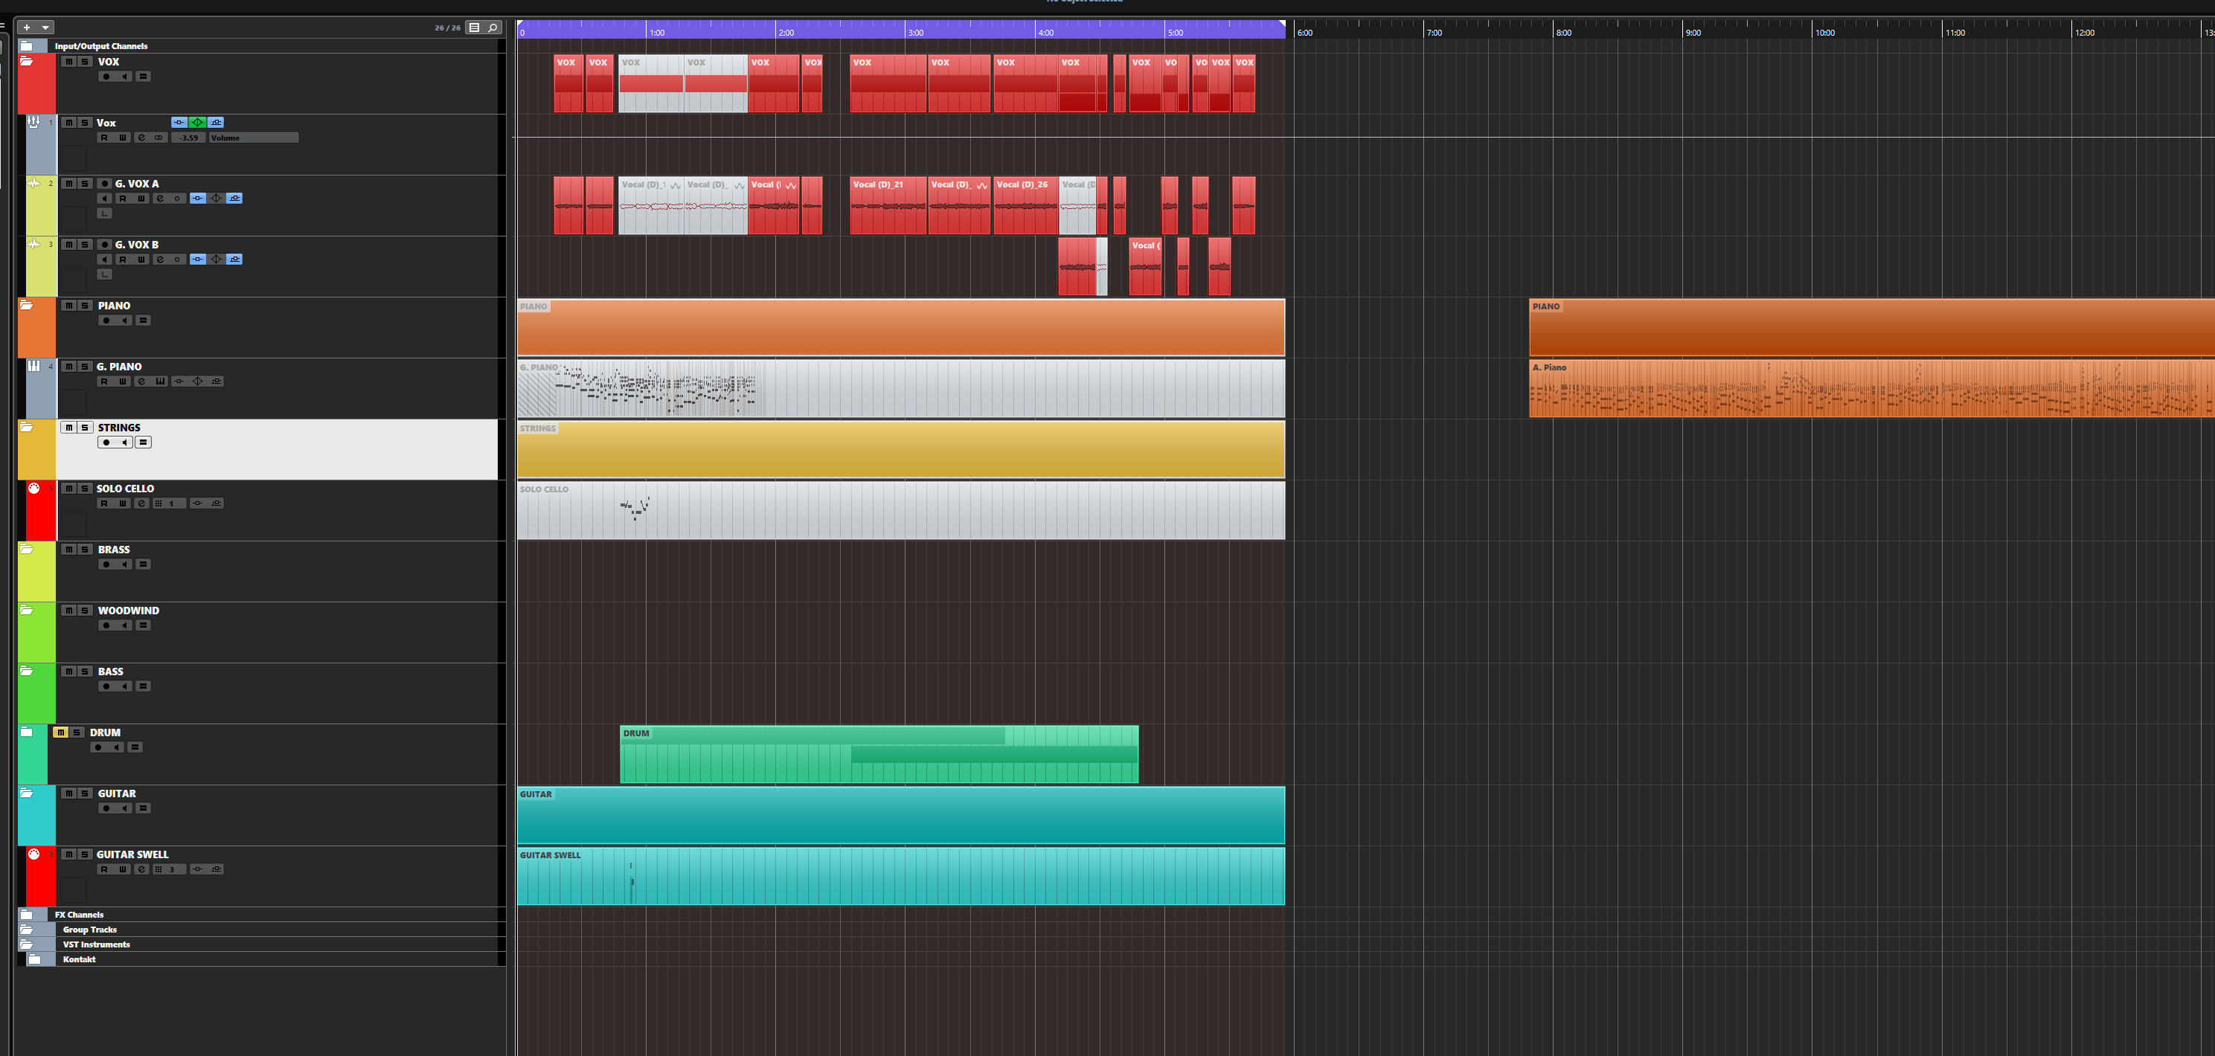The image size is (2215, 1056).
Task: Click group editing button on GUITAR folder
Action: pos(144,808)
